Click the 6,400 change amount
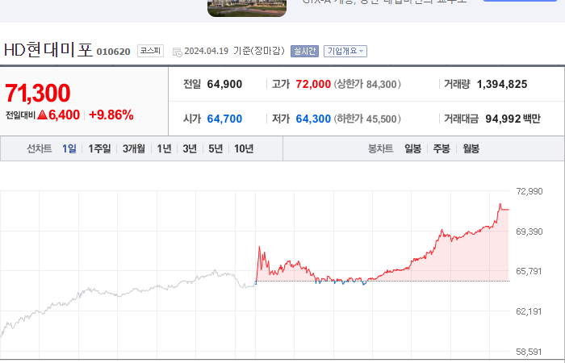 tap(64, 115)
